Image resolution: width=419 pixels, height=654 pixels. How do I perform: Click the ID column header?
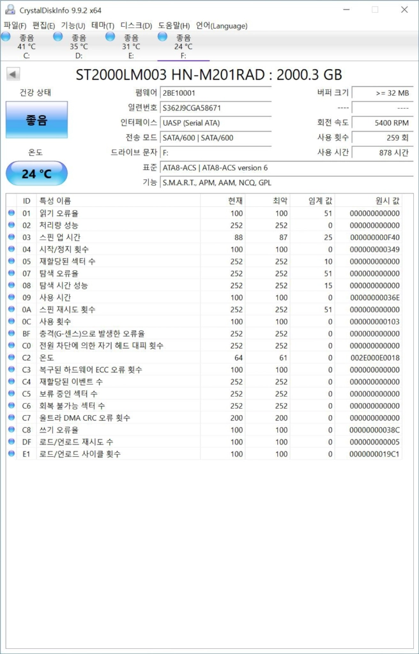pos(27,201)
